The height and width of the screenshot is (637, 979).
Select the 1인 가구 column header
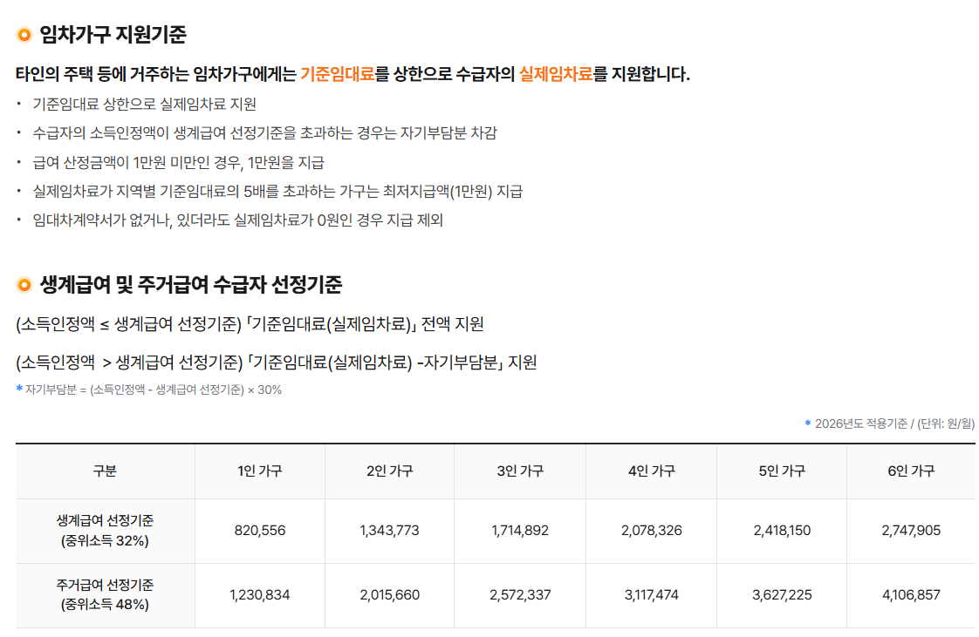[x=260, y=471]
